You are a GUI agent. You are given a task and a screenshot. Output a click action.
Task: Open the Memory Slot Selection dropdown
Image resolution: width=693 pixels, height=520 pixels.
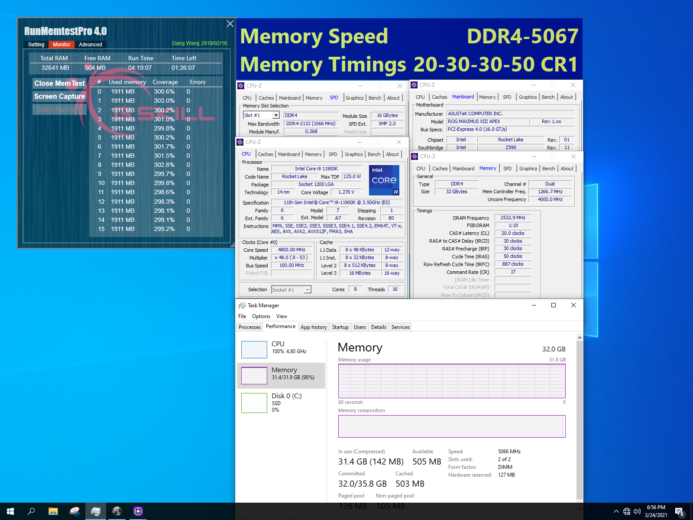tap(276, 115)
